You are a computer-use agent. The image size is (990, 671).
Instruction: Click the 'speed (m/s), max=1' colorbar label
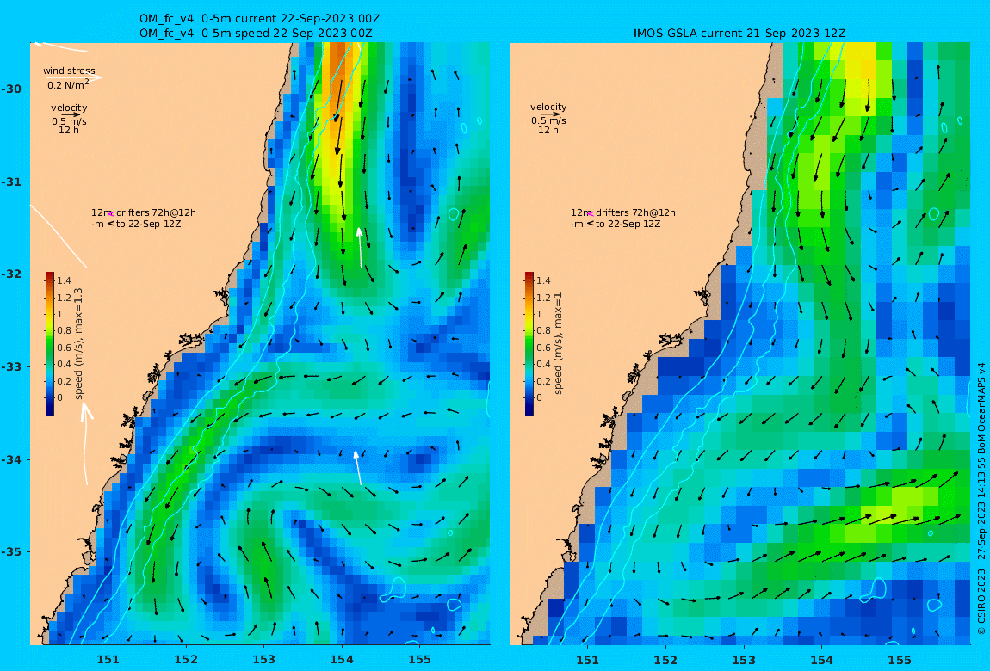point(558,344)
